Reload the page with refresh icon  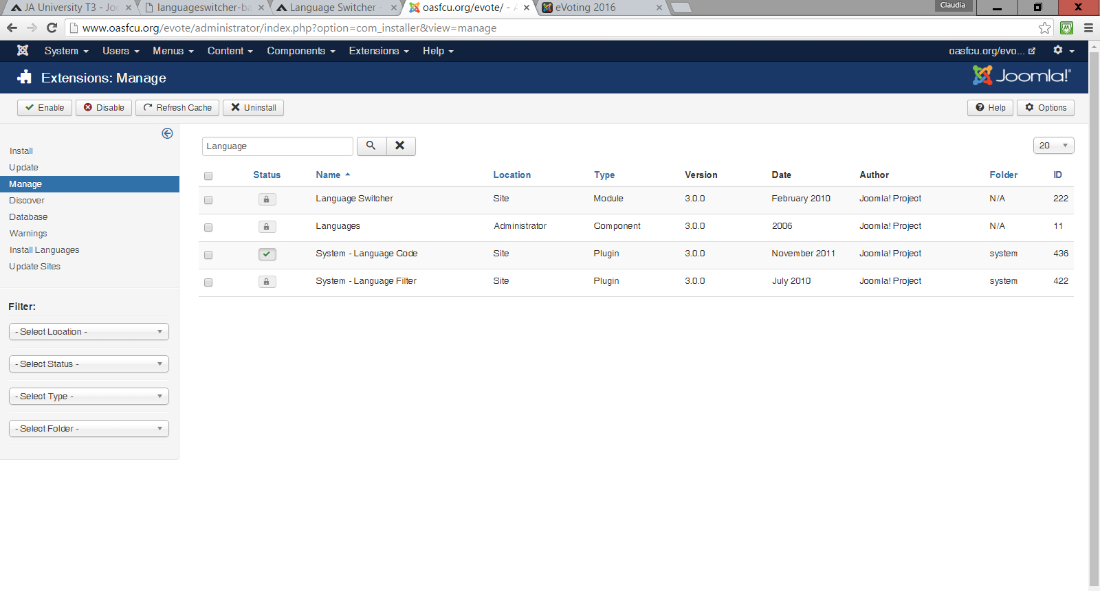coord(52,27)
